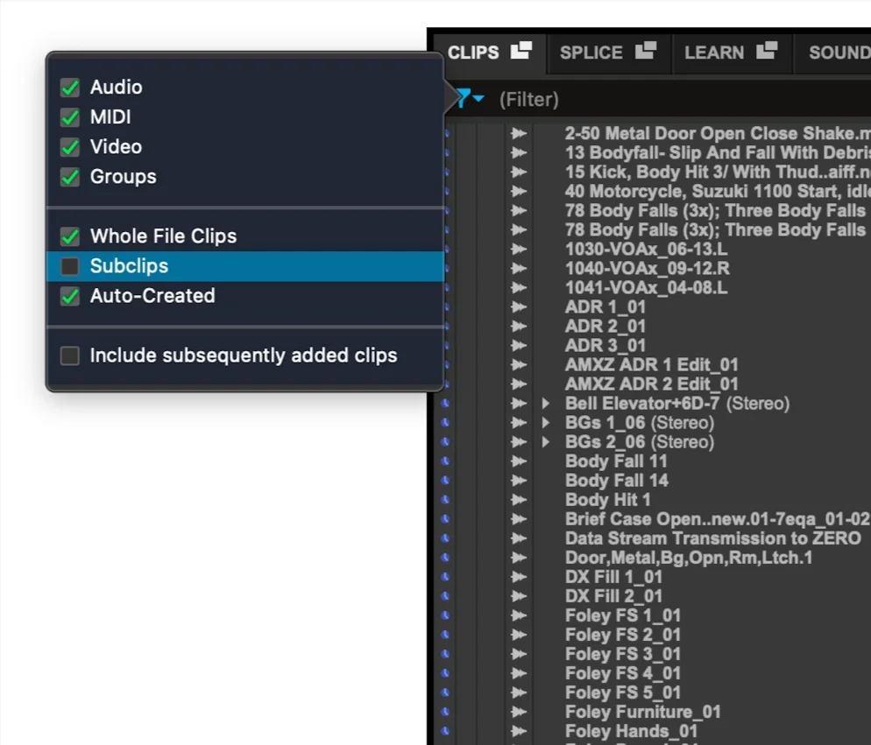Screen dimensions: 871x745
Task: Click the audio icon beside Body Hit 1
Action: pos(519,500)
